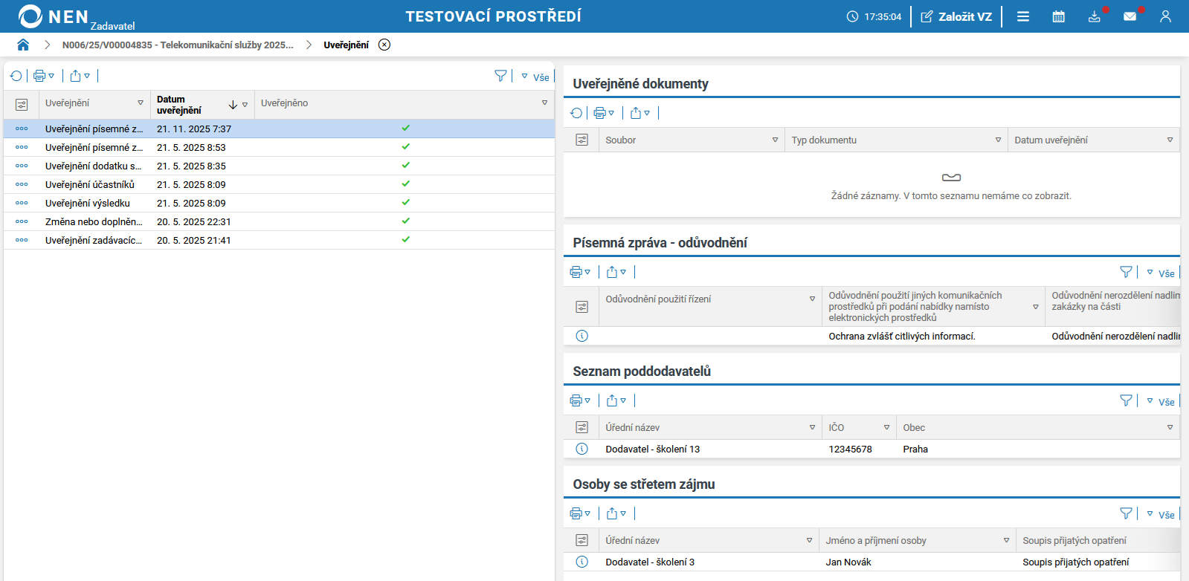Click the home icon in breadcrumb

pos(23,45)
